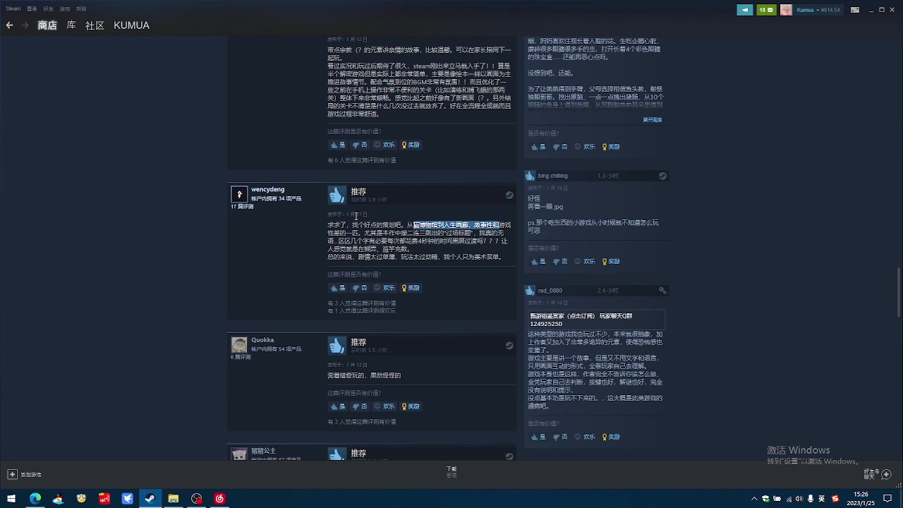The height and width of the screenshot is (508, 903).
Task: Expand the truncated review via 展开阅读 link
Action: pos(653,120)
